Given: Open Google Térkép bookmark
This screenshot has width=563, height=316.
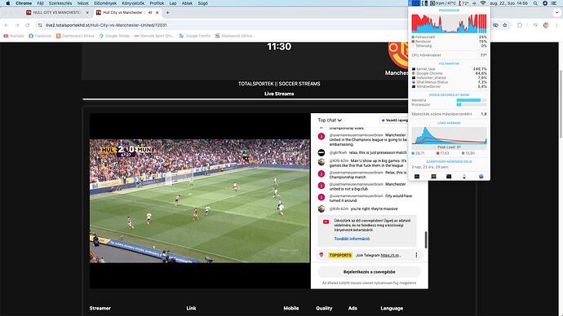Looking at the screenshot, I should point(114,36).
